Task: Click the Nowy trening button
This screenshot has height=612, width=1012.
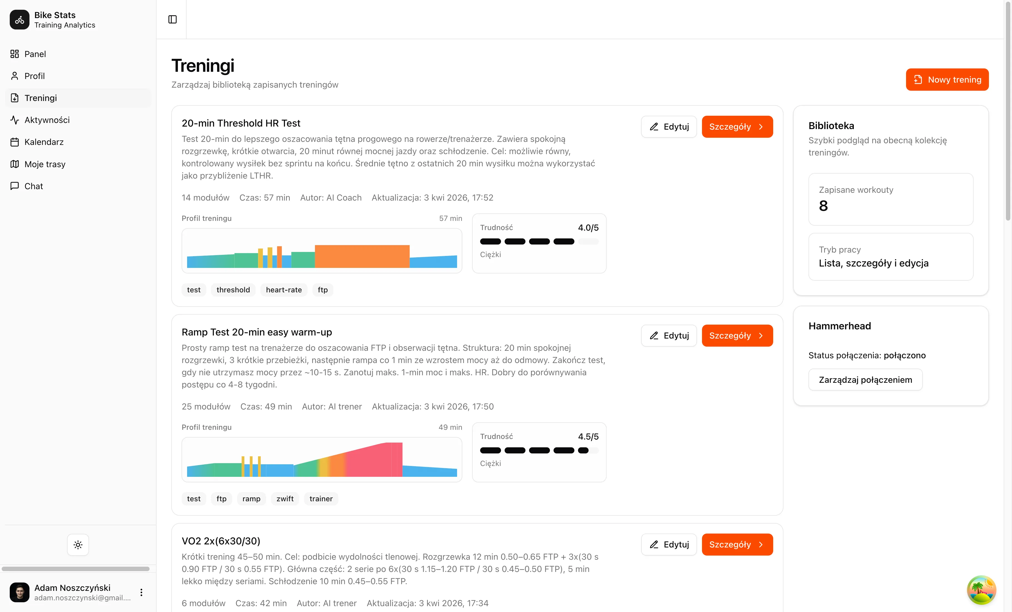Action: (947, 79)
